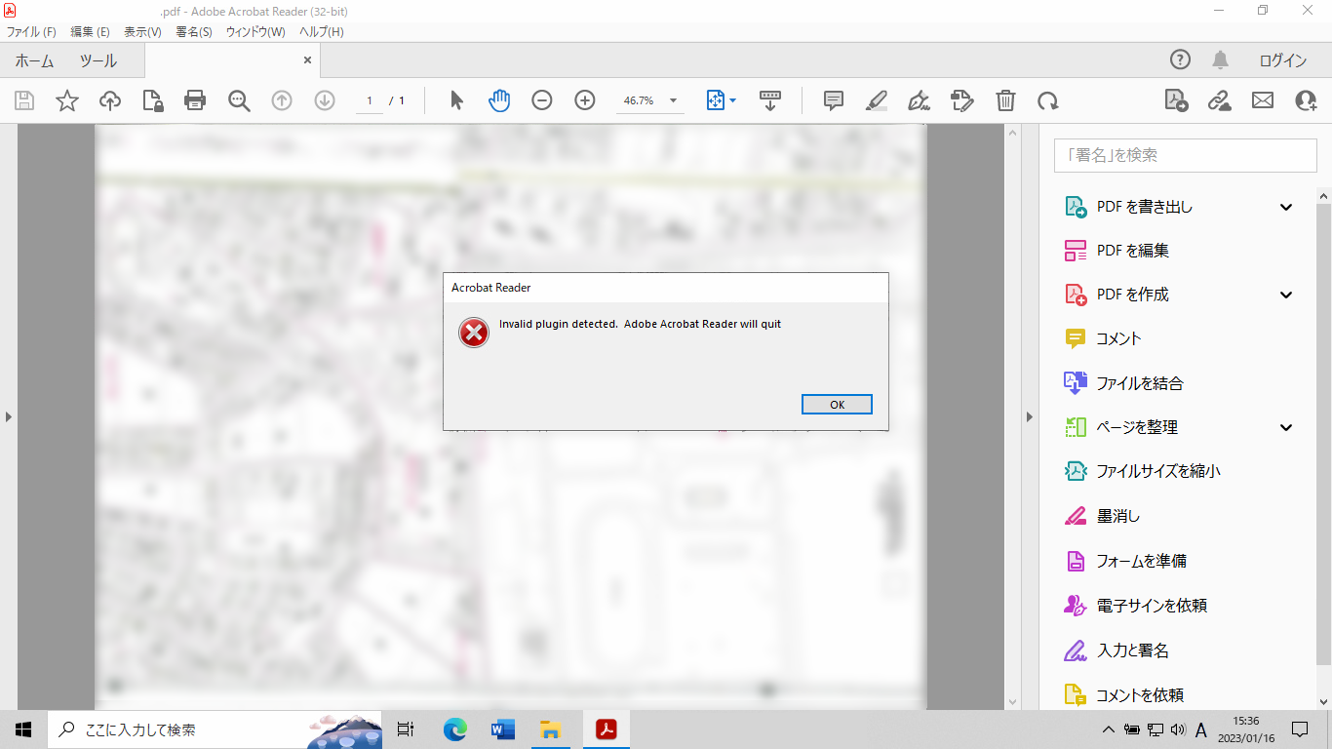The width and height of the screenshot is (1332, 749).
Task: Click the 「署名」を検索 search field
Action: [x=1185, y=155]
